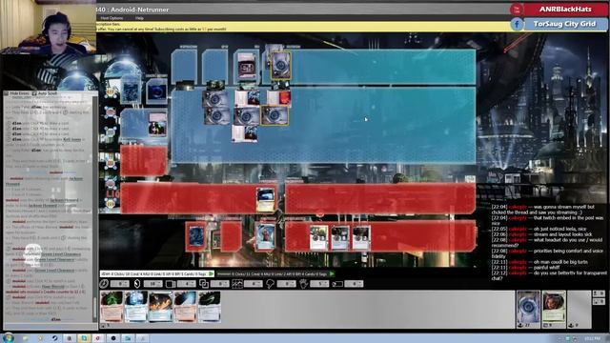
Task: Click green arrow on second player tab
Action: 332,273
